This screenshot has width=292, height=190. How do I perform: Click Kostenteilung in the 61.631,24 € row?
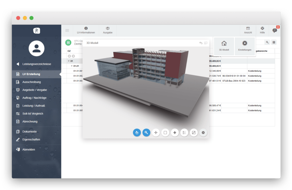tap(255, 110)
